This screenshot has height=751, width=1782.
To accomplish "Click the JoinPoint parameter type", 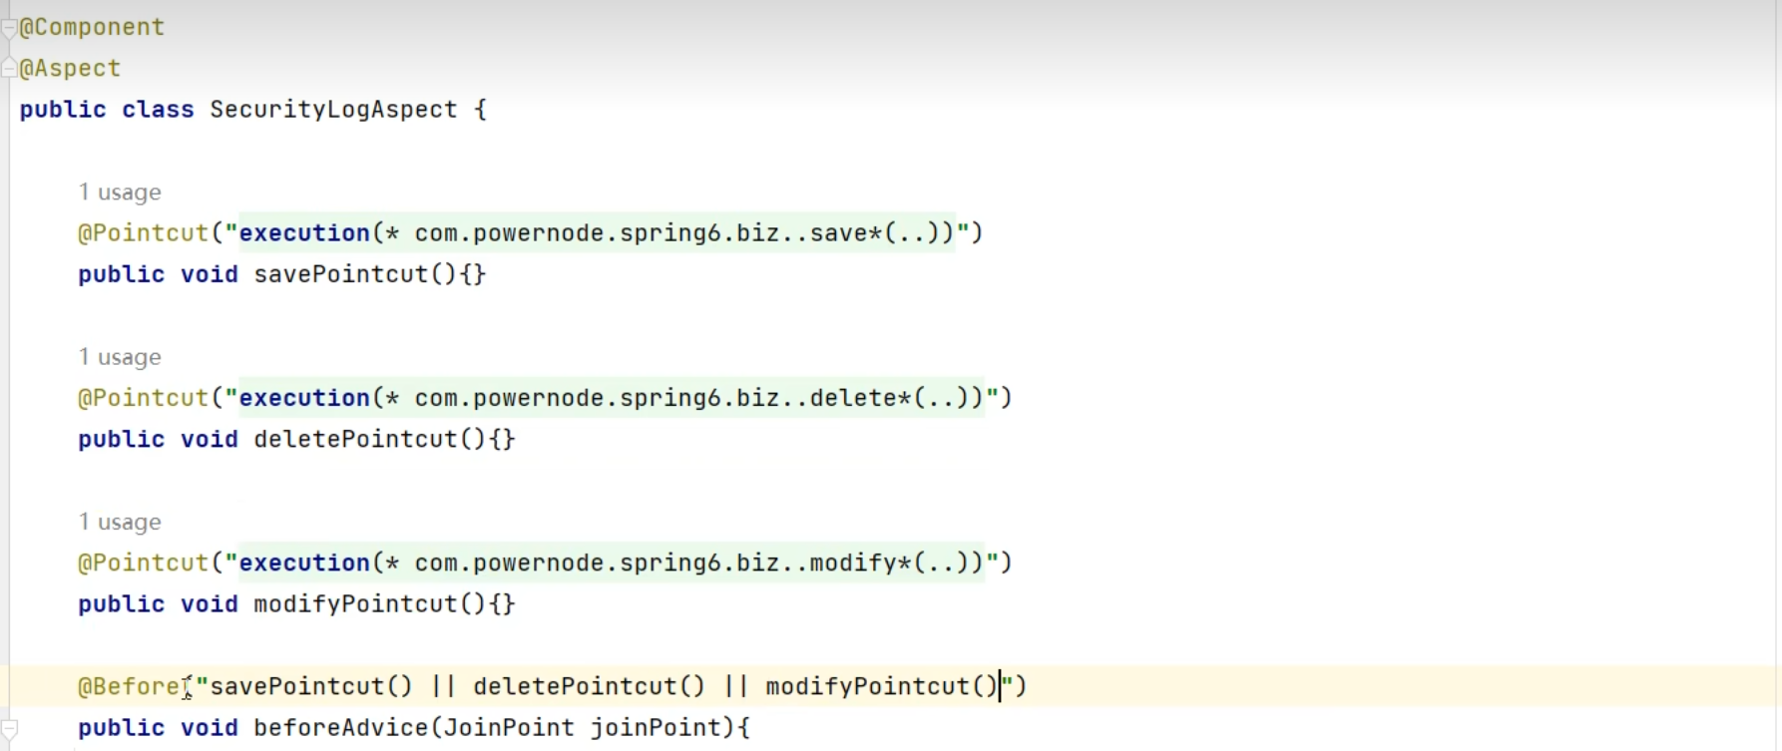I will click(509, 728).
